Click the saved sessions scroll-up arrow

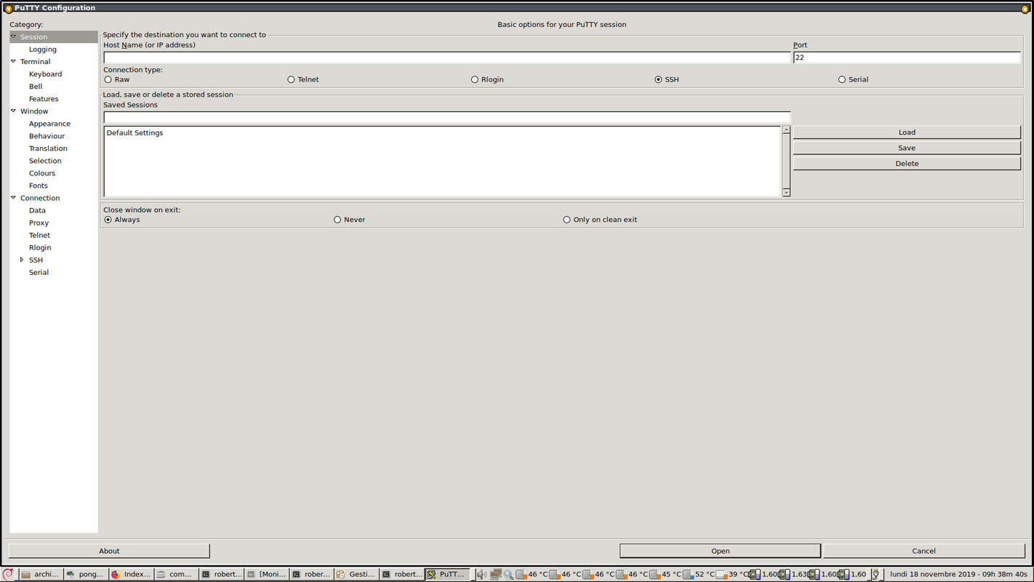(x=786, y=130)
